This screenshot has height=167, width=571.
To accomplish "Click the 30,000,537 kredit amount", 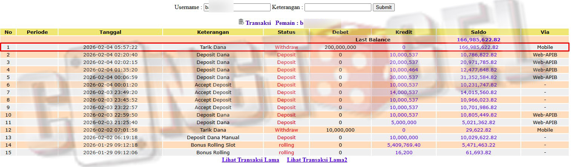I will pyautogui.click(x=403, y=77).
